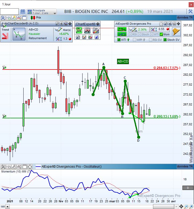Add drawing object icon in oscillator panel toolbar
This screenshot has width=194, height=209.
click(14, 167)
